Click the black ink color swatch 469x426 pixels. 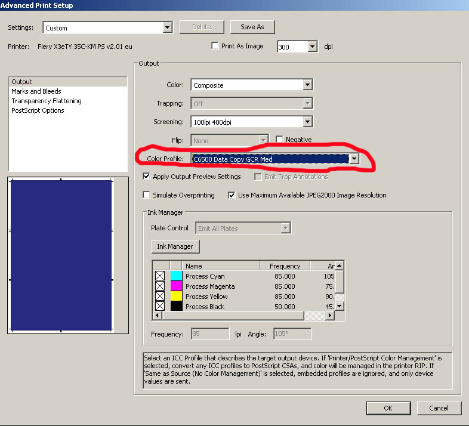pos(176,306)
